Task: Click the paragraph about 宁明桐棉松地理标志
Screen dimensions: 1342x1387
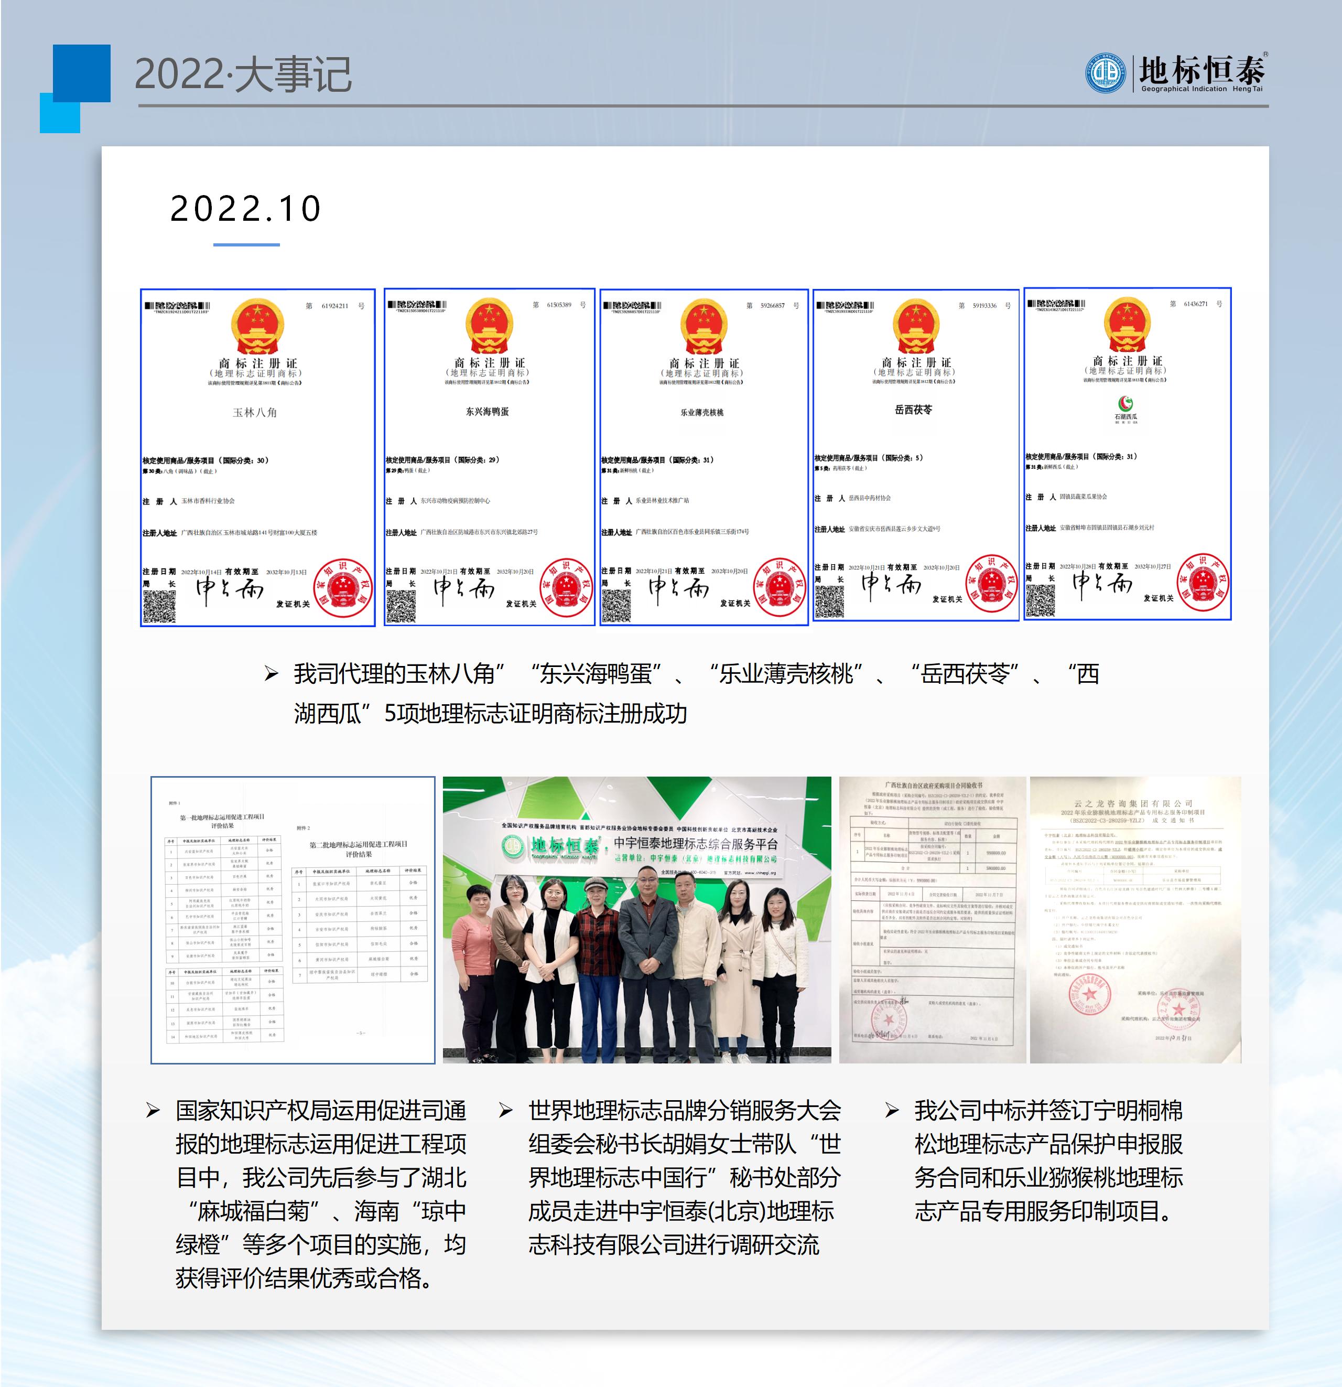Action: pos(1048,1160)
